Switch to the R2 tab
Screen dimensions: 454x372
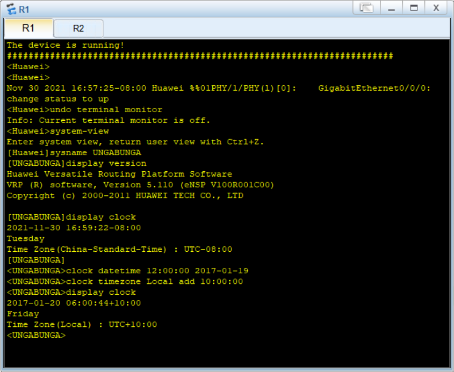pyautogui.click(x=78, y=28)
